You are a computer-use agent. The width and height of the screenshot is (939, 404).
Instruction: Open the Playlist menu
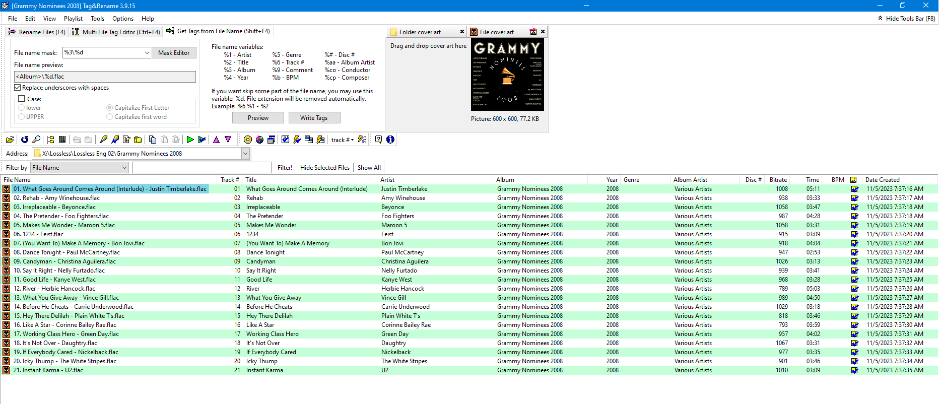point(73,19)
